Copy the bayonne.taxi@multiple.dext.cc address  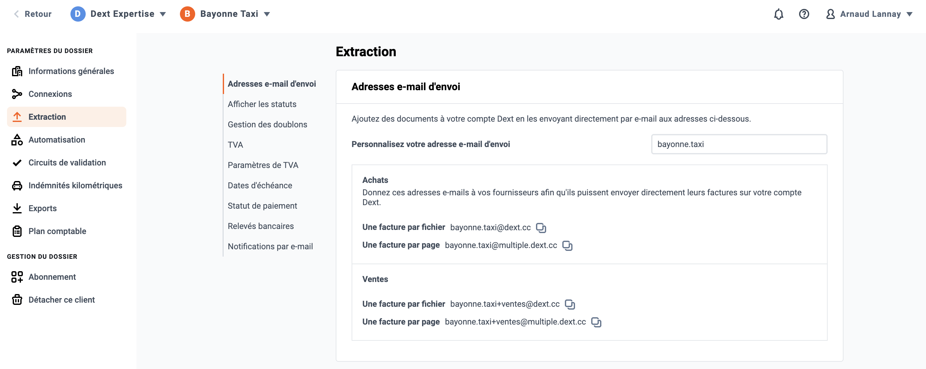click(x=567, y=246)
